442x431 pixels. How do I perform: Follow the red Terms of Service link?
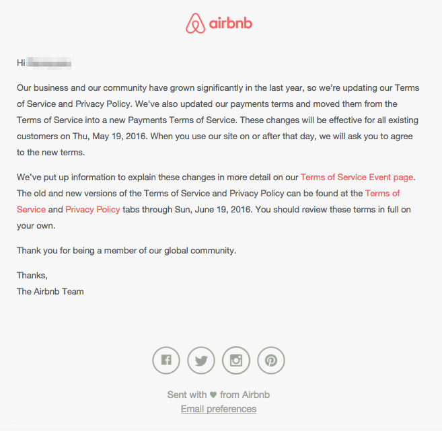382,194
